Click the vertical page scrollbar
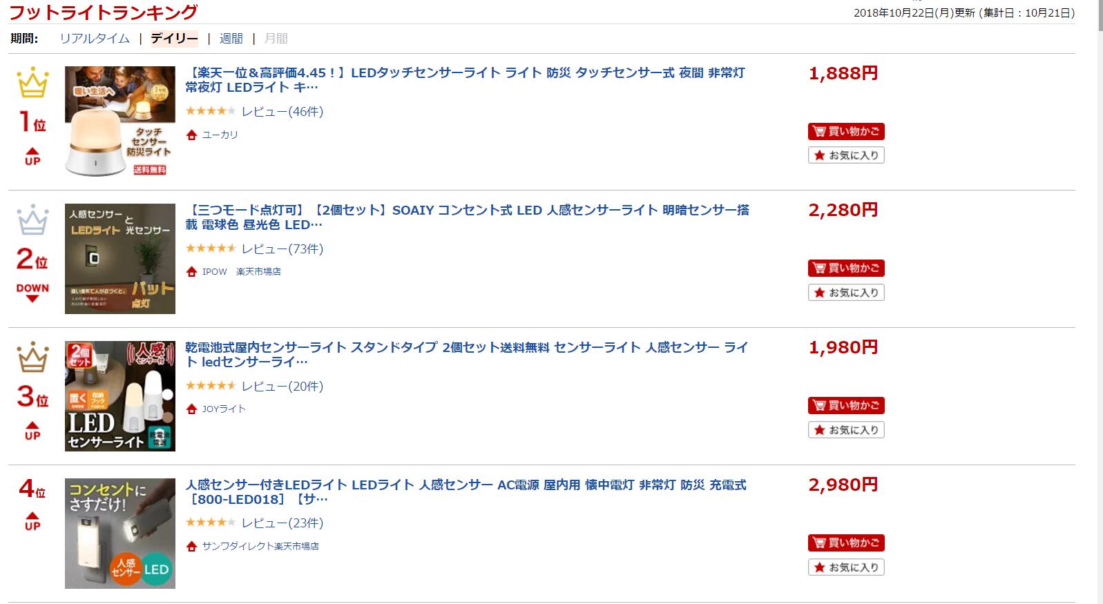This screenshot has width=1103, height=604. (x=1100, y=302)
